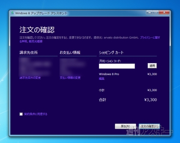Select the Windows 8 Pro cart item text
The width and height of the screenshot is (180, 143).
pyautogui.click(x=109, y=74)
